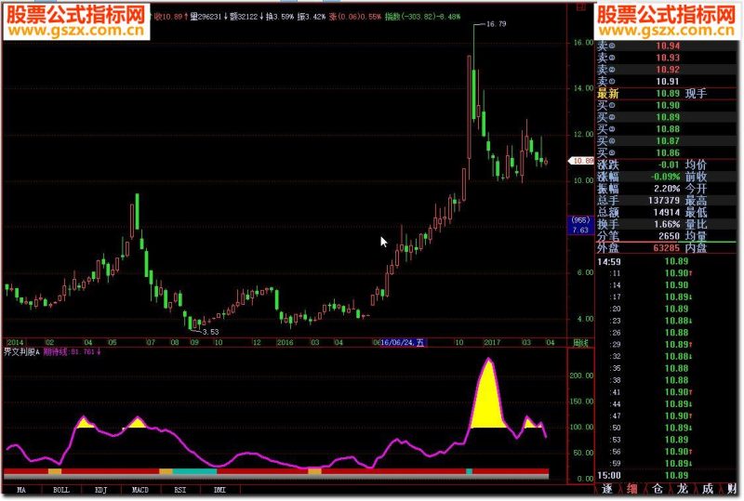Click the 3.53 low price label

click(x=211, y=332)
